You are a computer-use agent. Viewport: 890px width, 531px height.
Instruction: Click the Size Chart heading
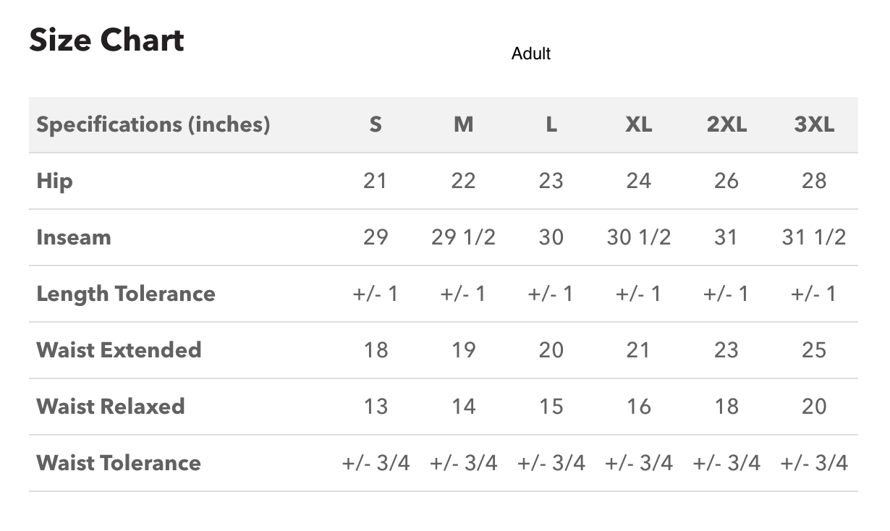pos(106,40)
